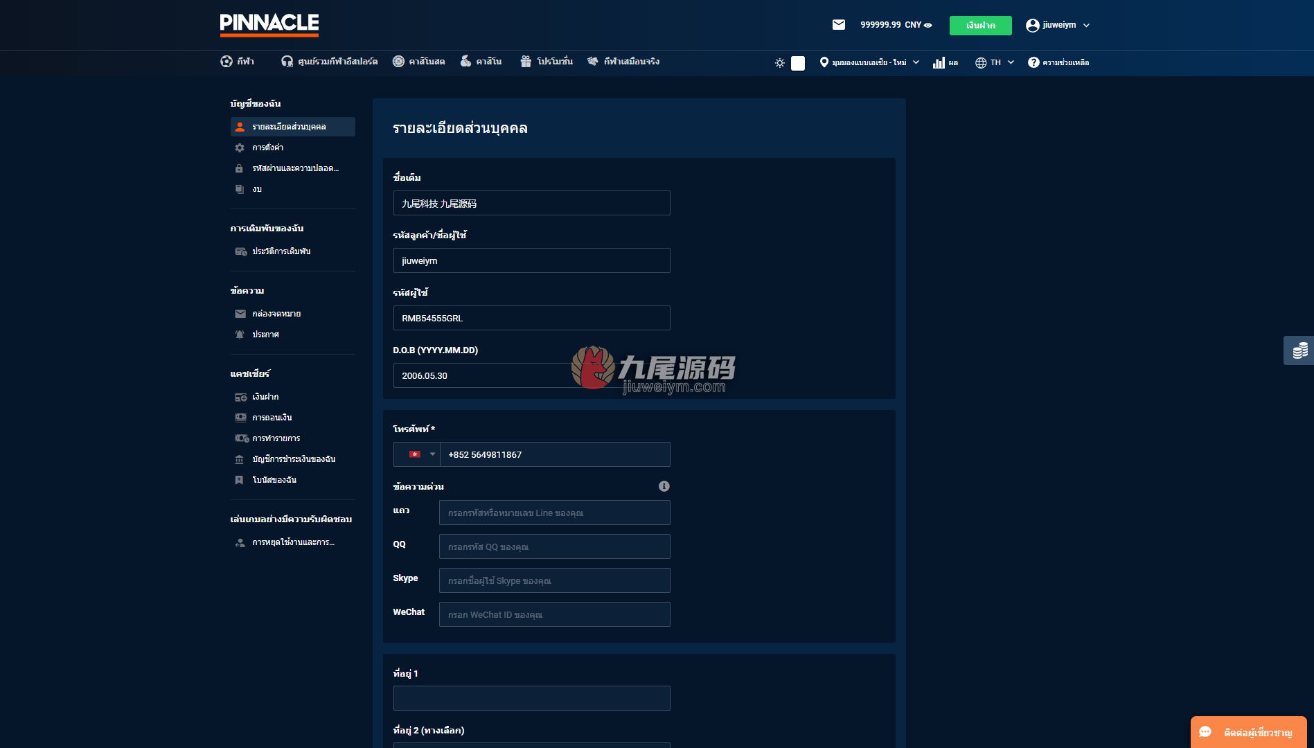The height and width of the screenshot is (748, 1314).
Task: Toggle balance visibility eye icon
Action: 928,25
